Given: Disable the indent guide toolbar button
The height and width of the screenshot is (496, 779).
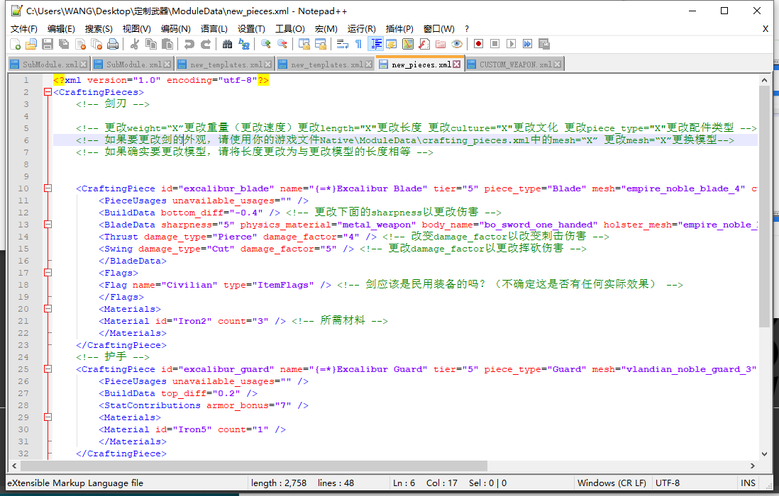Looking at the screenshot, I should point(375,44).
